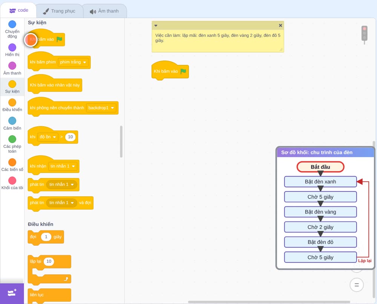Click the Bắt đầu flowchart node
The height and width of the screenshot is (304, 377).
pyautogui.click(x=320, y=167)
